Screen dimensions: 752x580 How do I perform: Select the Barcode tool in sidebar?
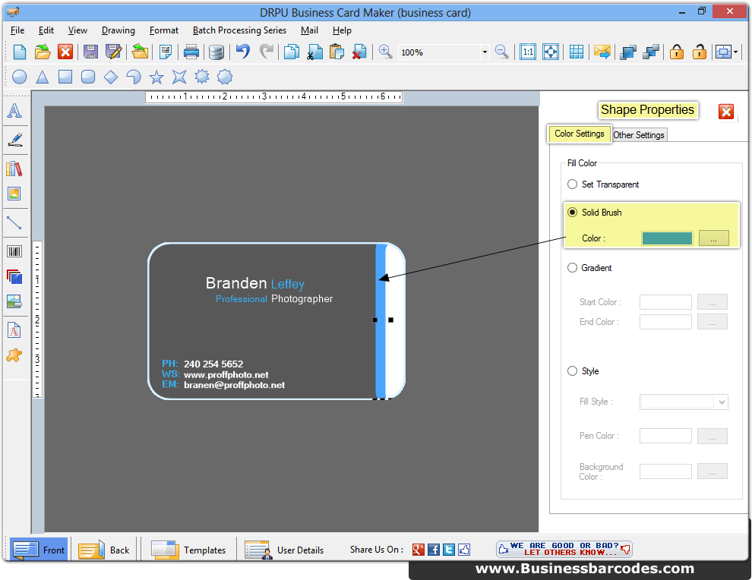[14, 251]
